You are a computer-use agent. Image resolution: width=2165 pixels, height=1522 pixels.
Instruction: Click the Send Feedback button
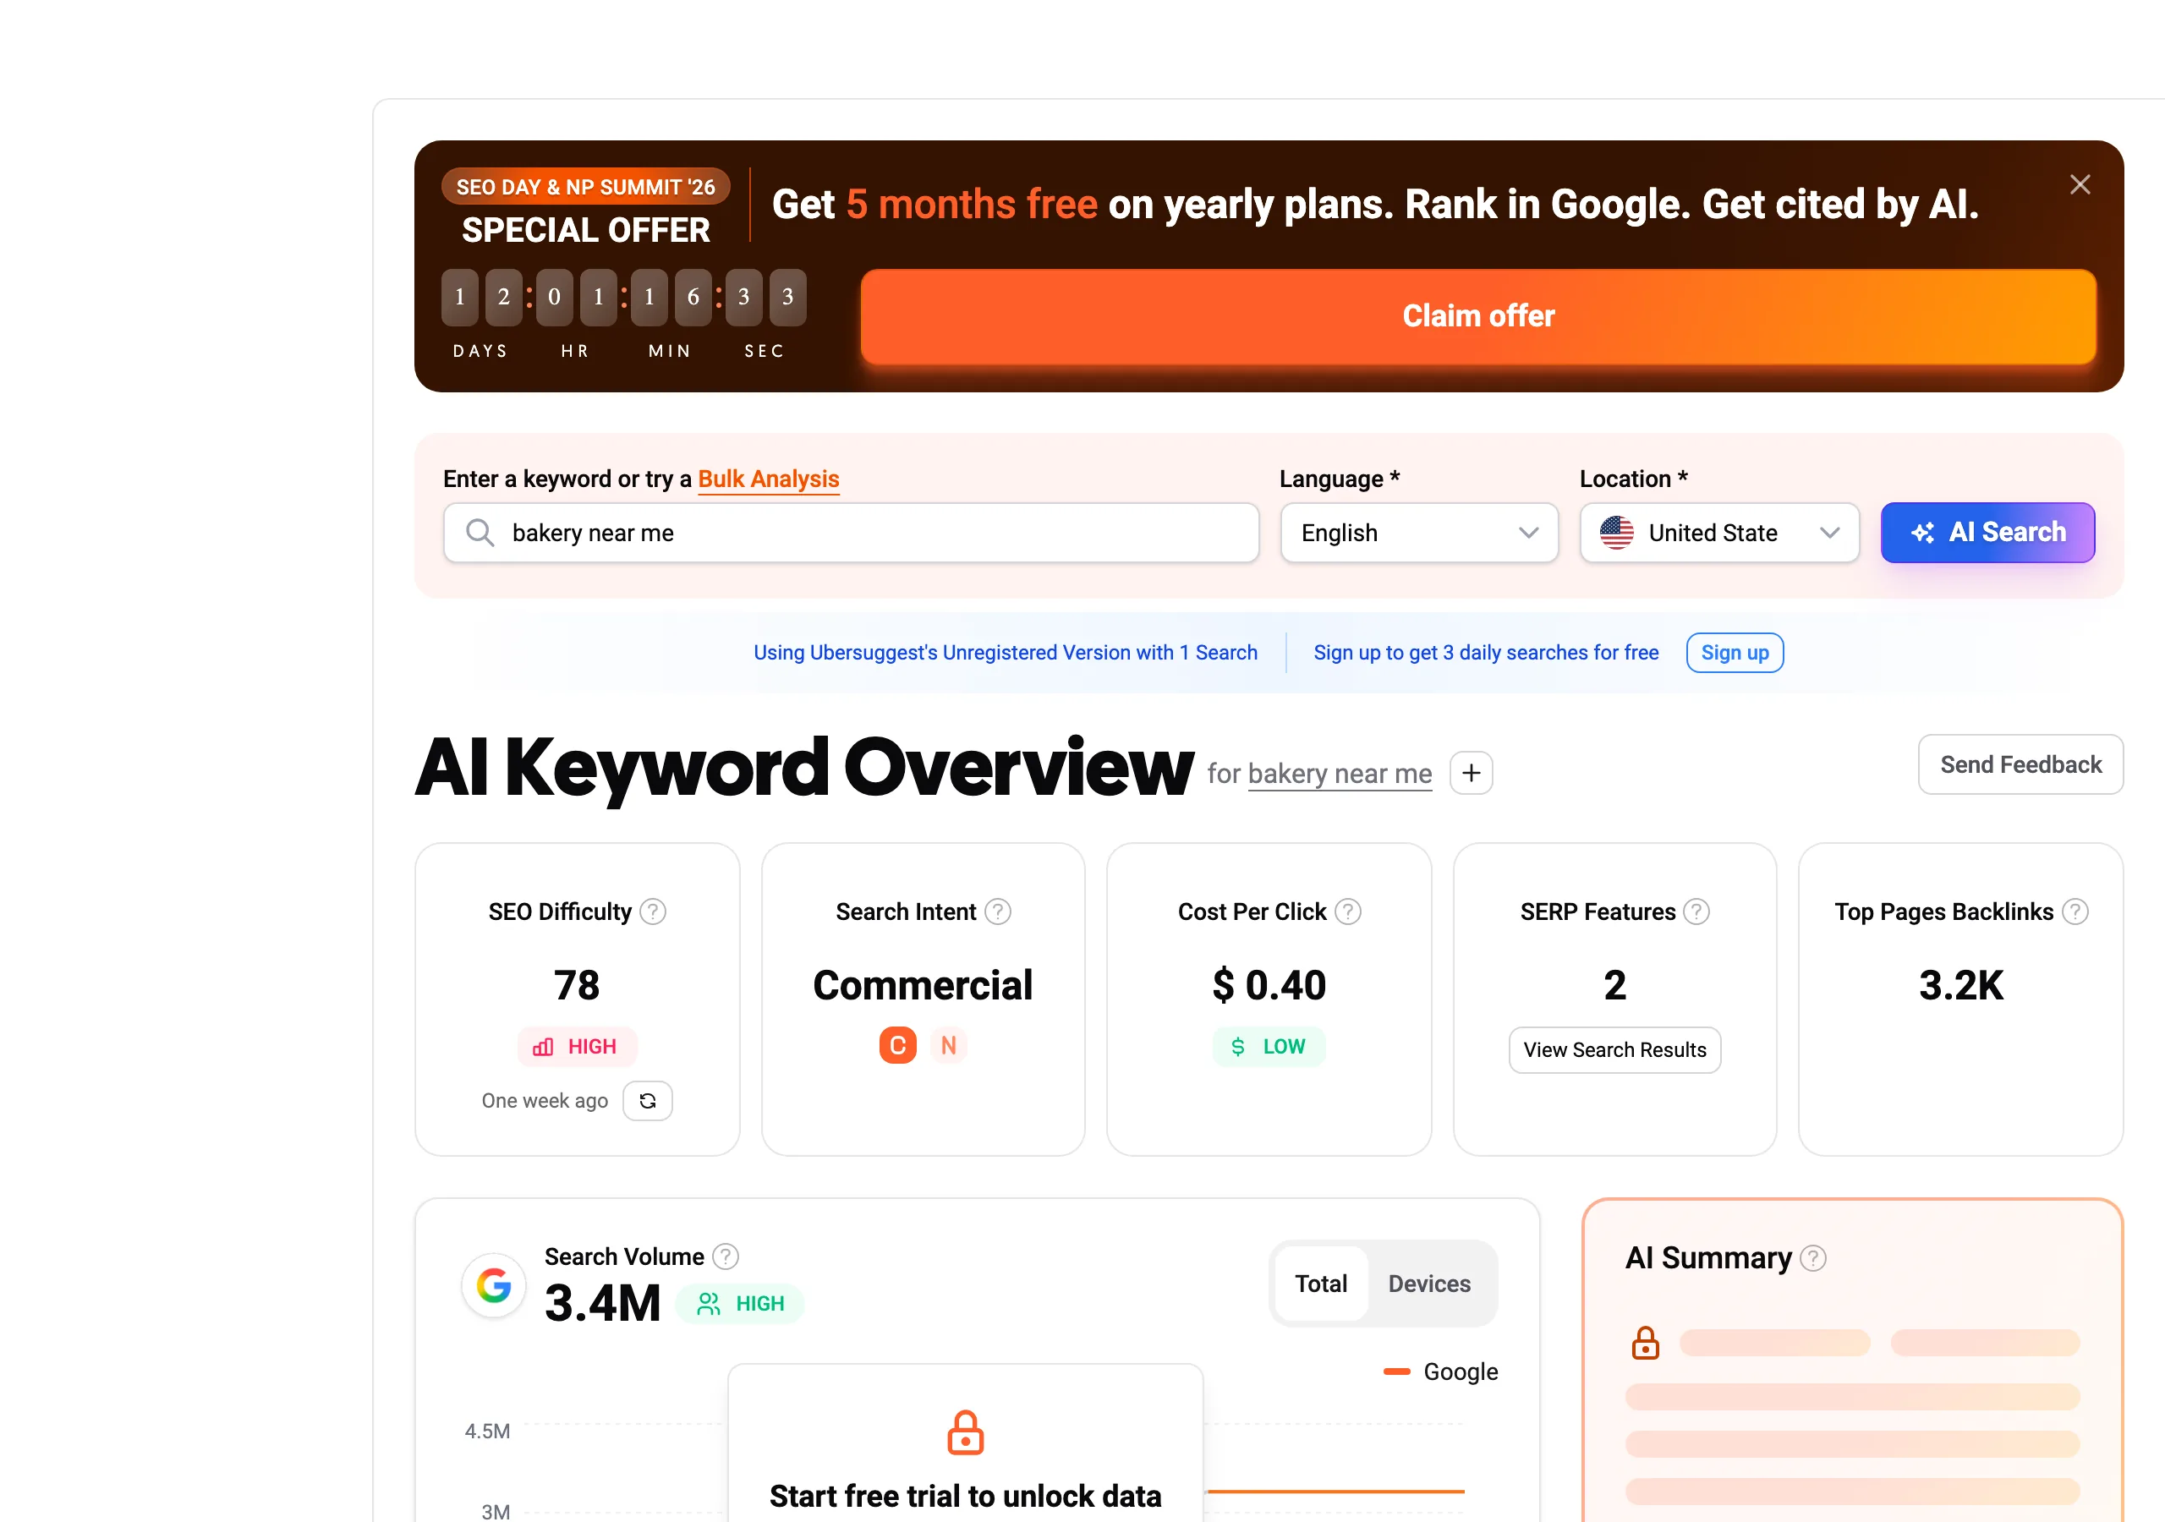pos(2020,764)
